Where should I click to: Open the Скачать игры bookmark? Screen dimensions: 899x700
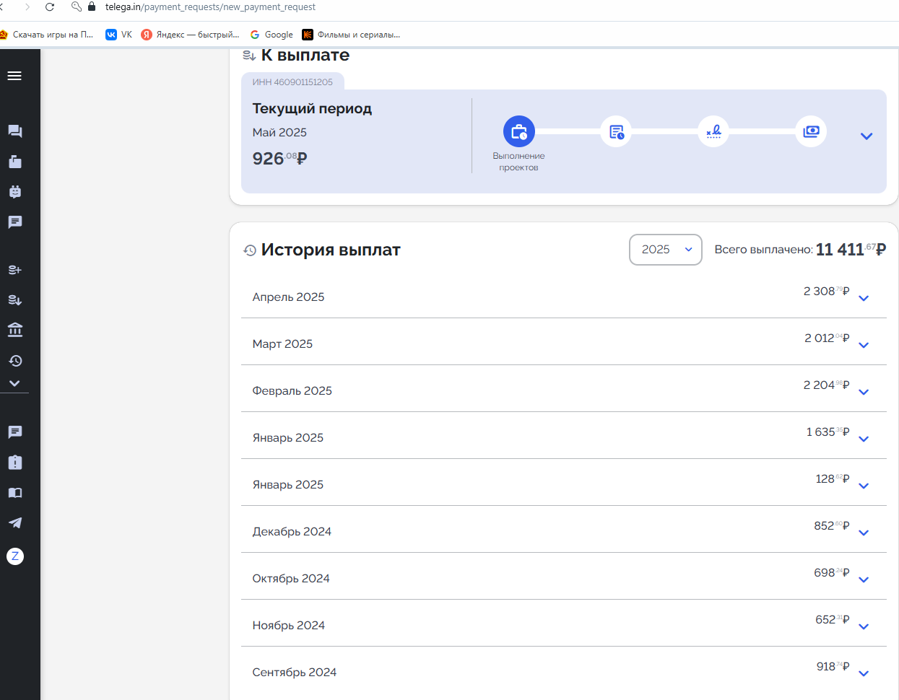(46, 35)
